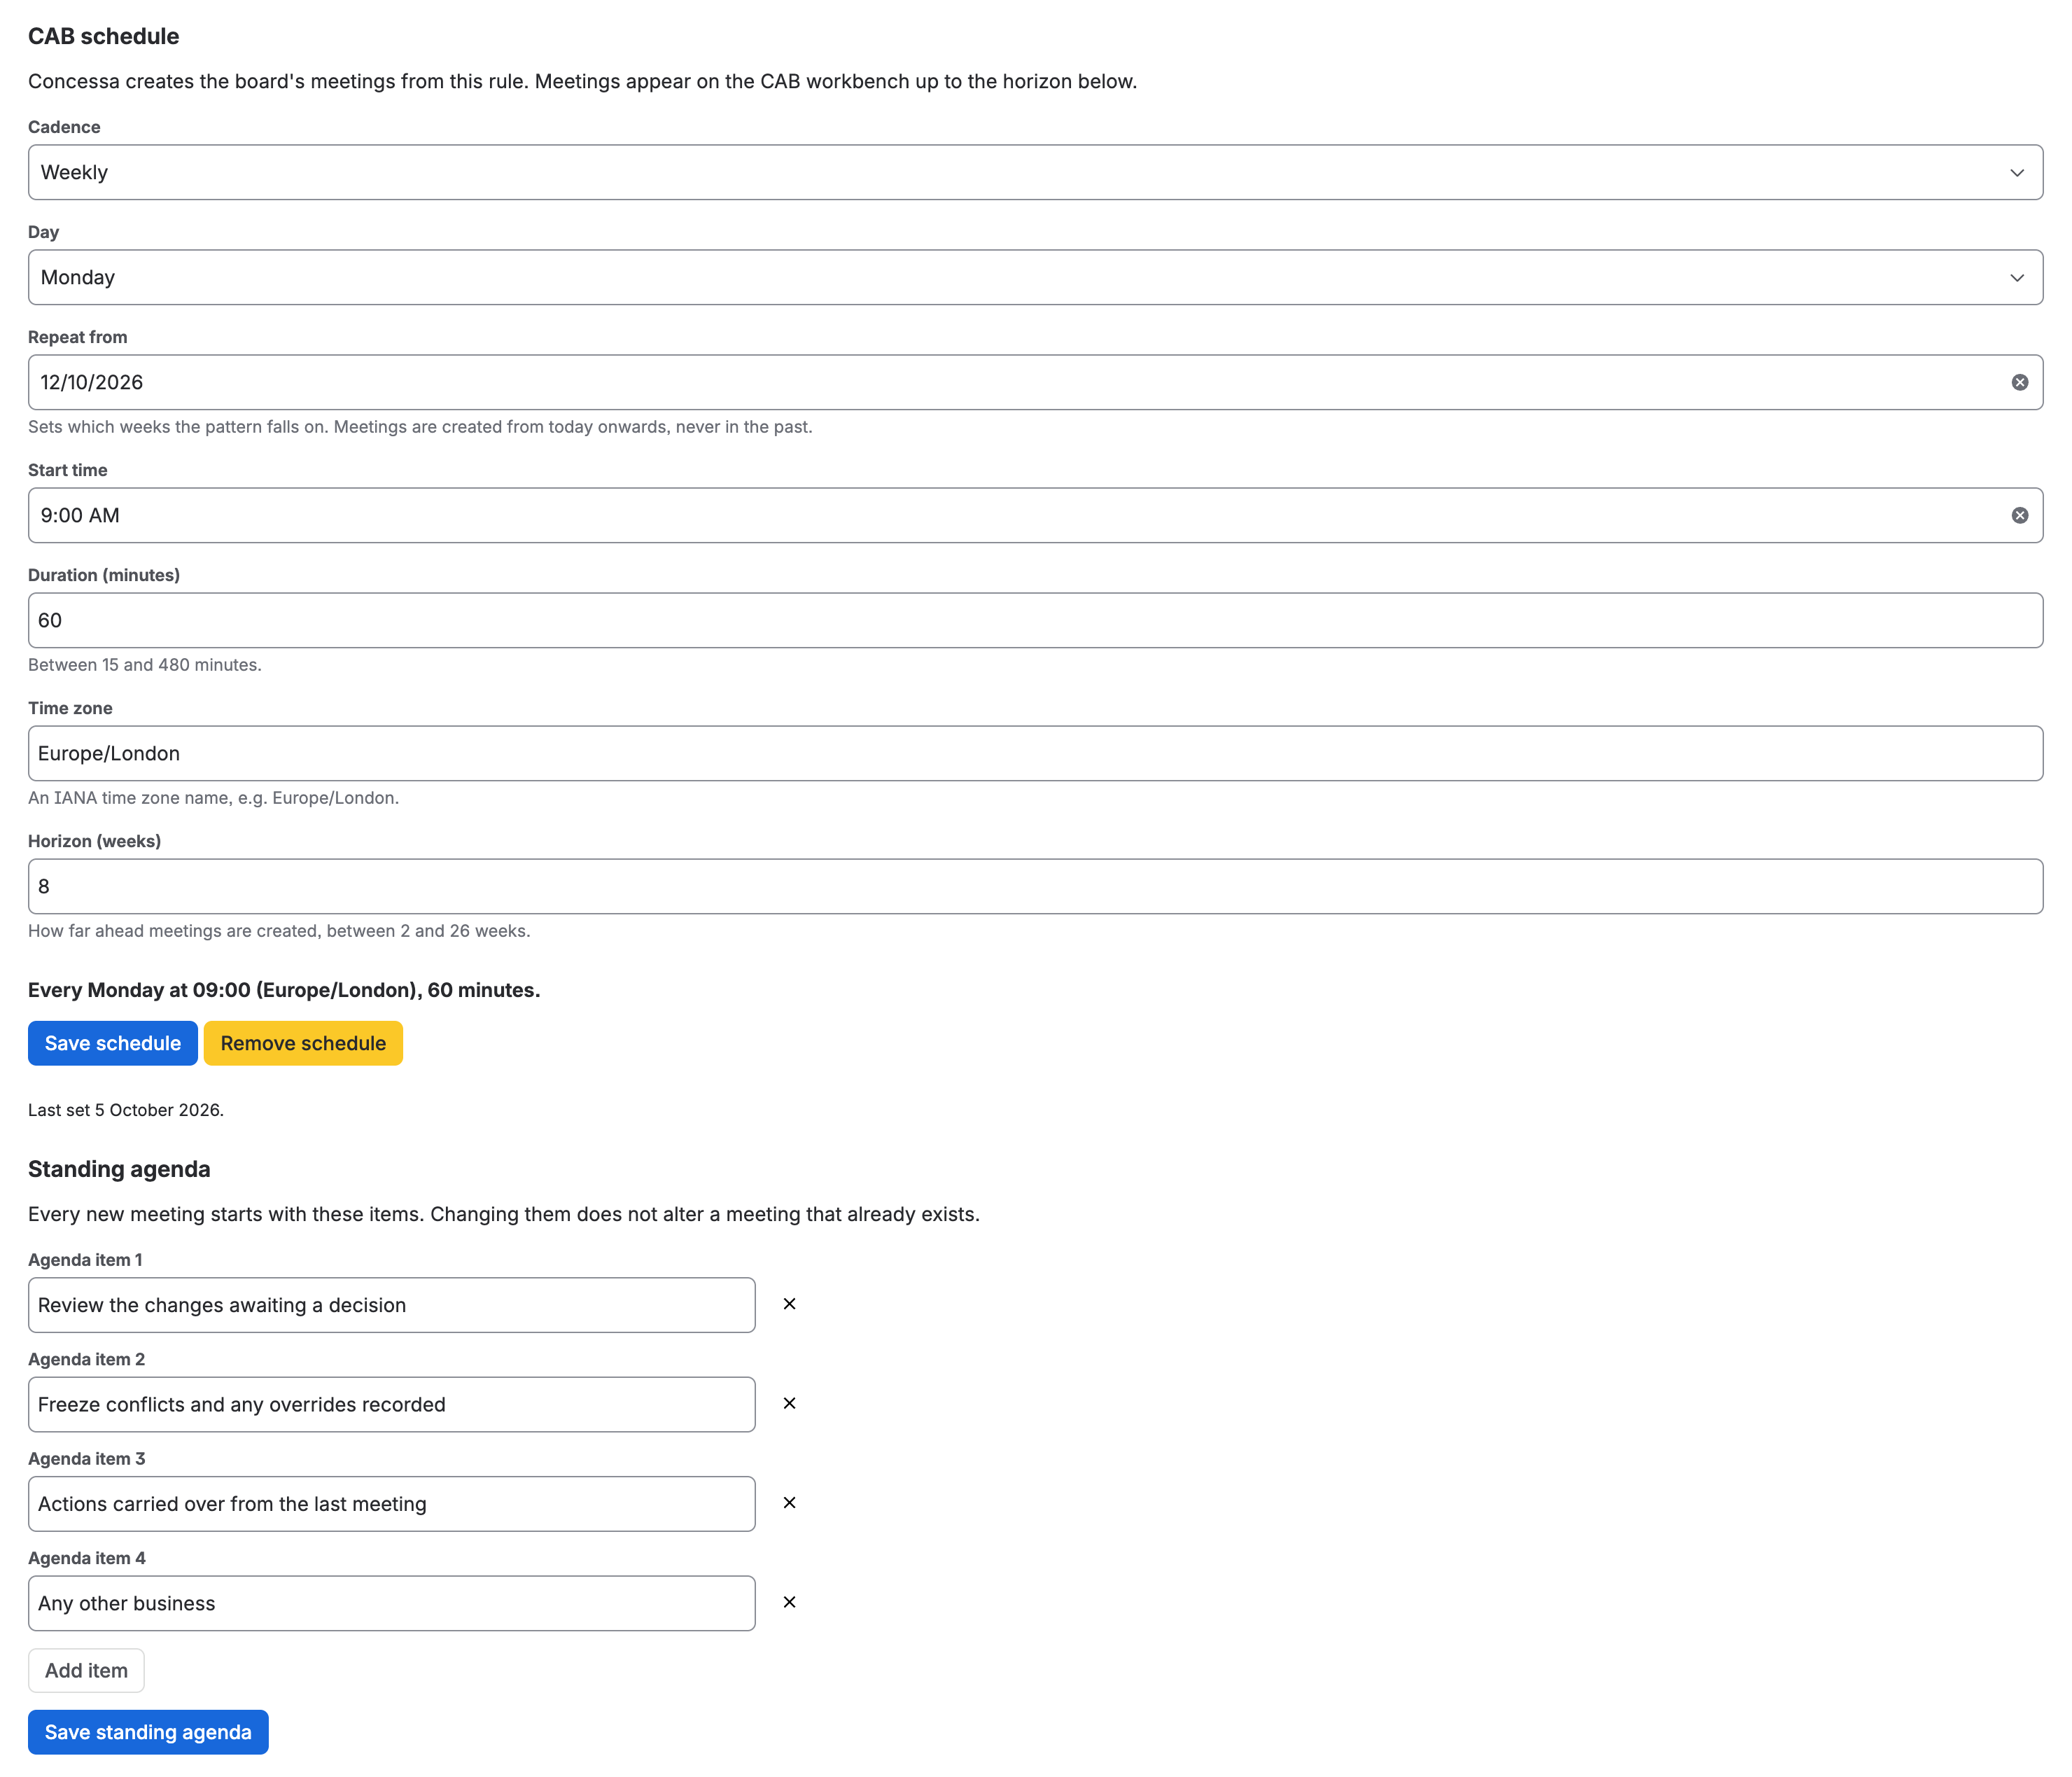Remove agenda item 3 Actions carried over

pyautogui.click(x=789, y=1503)
